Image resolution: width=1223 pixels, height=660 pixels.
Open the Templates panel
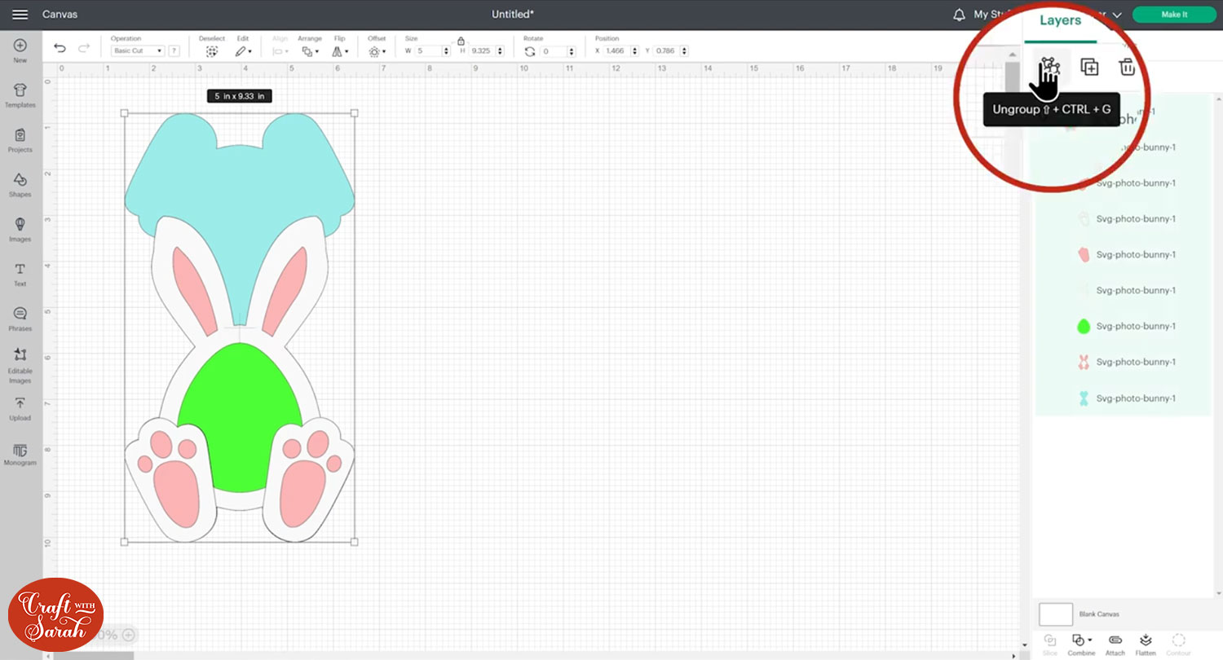[x=20, y=95]
